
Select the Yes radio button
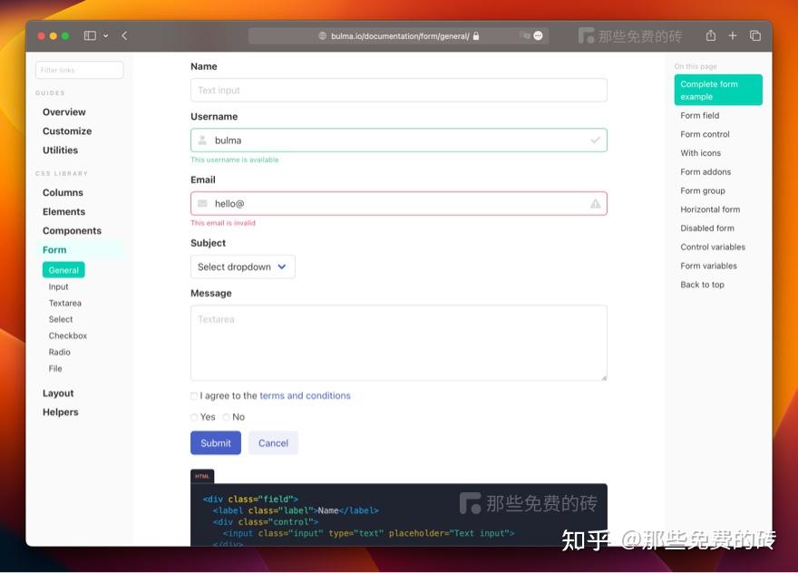coord(194,417)
